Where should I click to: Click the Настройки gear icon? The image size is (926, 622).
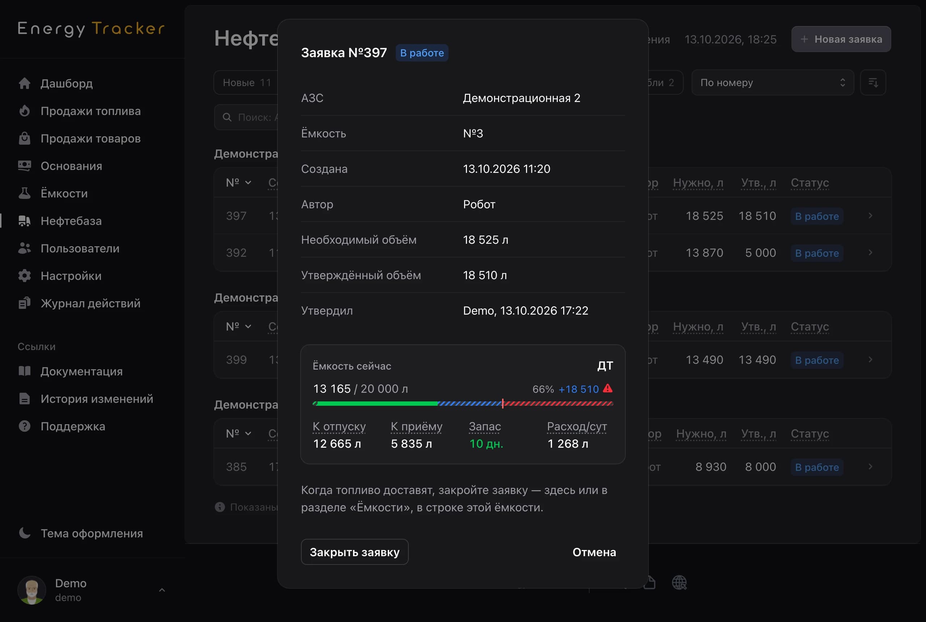click(25, 276)
